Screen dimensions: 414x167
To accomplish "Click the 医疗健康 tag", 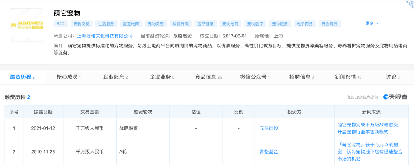I will [205, 24].
